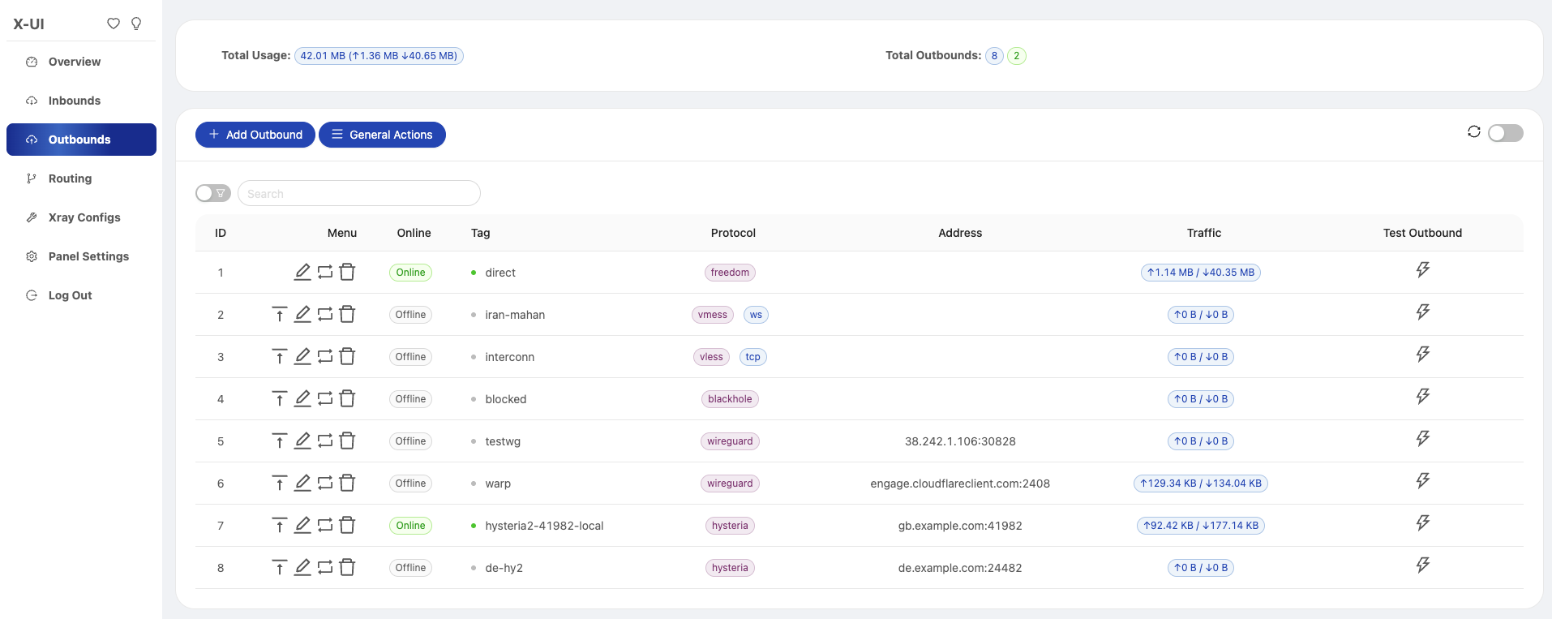Delete the direct outbound
Screen dimensions: 1552x619
(x=347, y=272)
